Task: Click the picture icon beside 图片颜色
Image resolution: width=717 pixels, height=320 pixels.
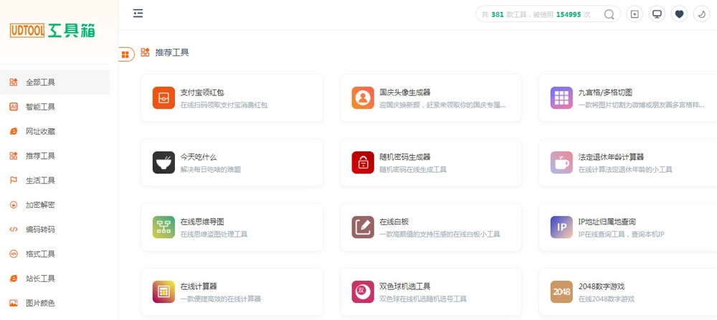Action: click(x=13, y=303)
